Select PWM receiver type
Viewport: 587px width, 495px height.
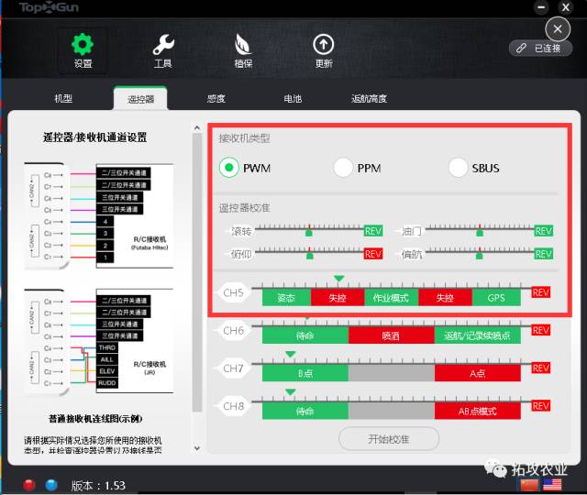230,168
